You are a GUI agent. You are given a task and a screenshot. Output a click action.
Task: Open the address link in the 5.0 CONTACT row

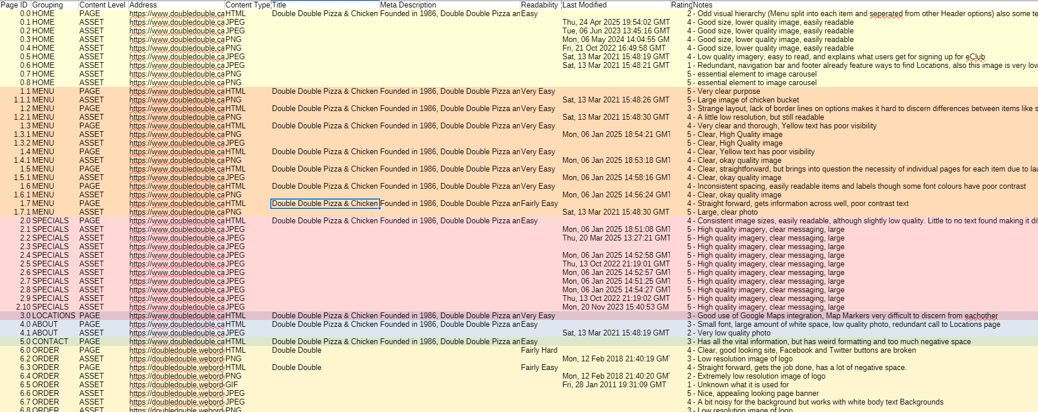click(x=177, y=341)
